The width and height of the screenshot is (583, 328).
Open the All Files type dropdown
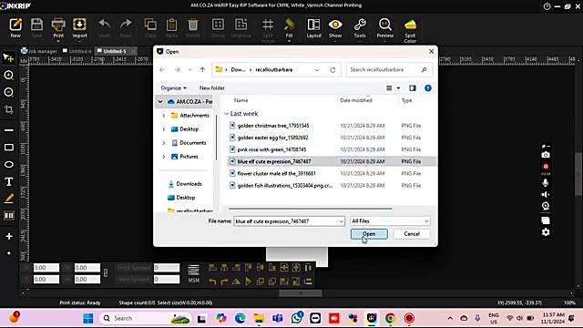(390, 220)
